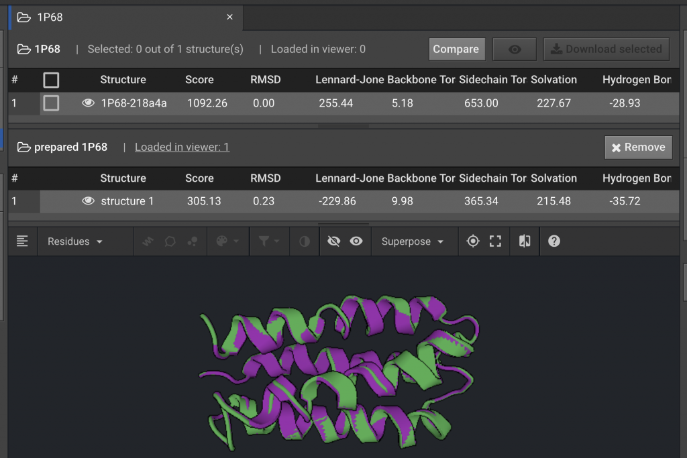
Task: Sort by Score column in 1P68 table
Action: (199, 80)
